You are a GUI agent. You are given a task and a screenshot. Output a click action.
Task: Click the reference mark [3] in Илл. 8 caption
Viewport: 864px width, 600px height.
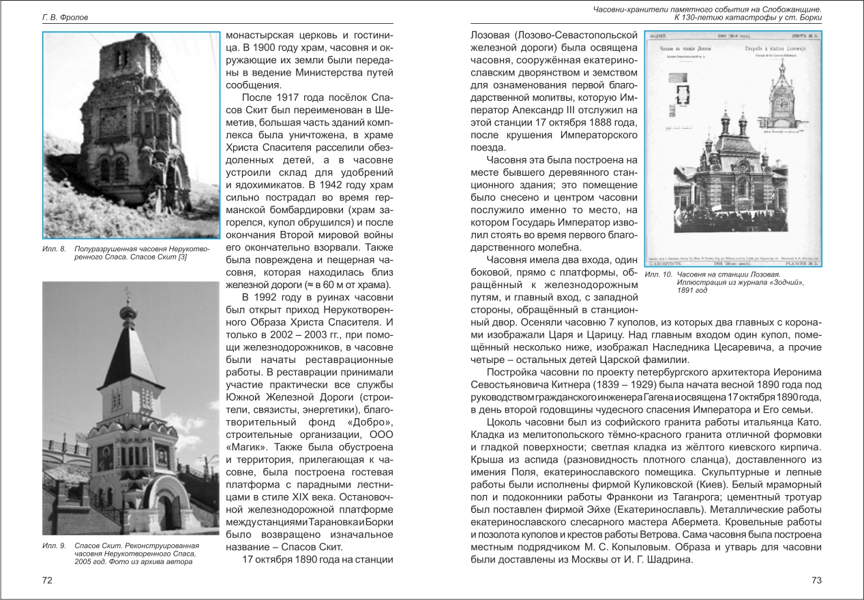point(181,257)
